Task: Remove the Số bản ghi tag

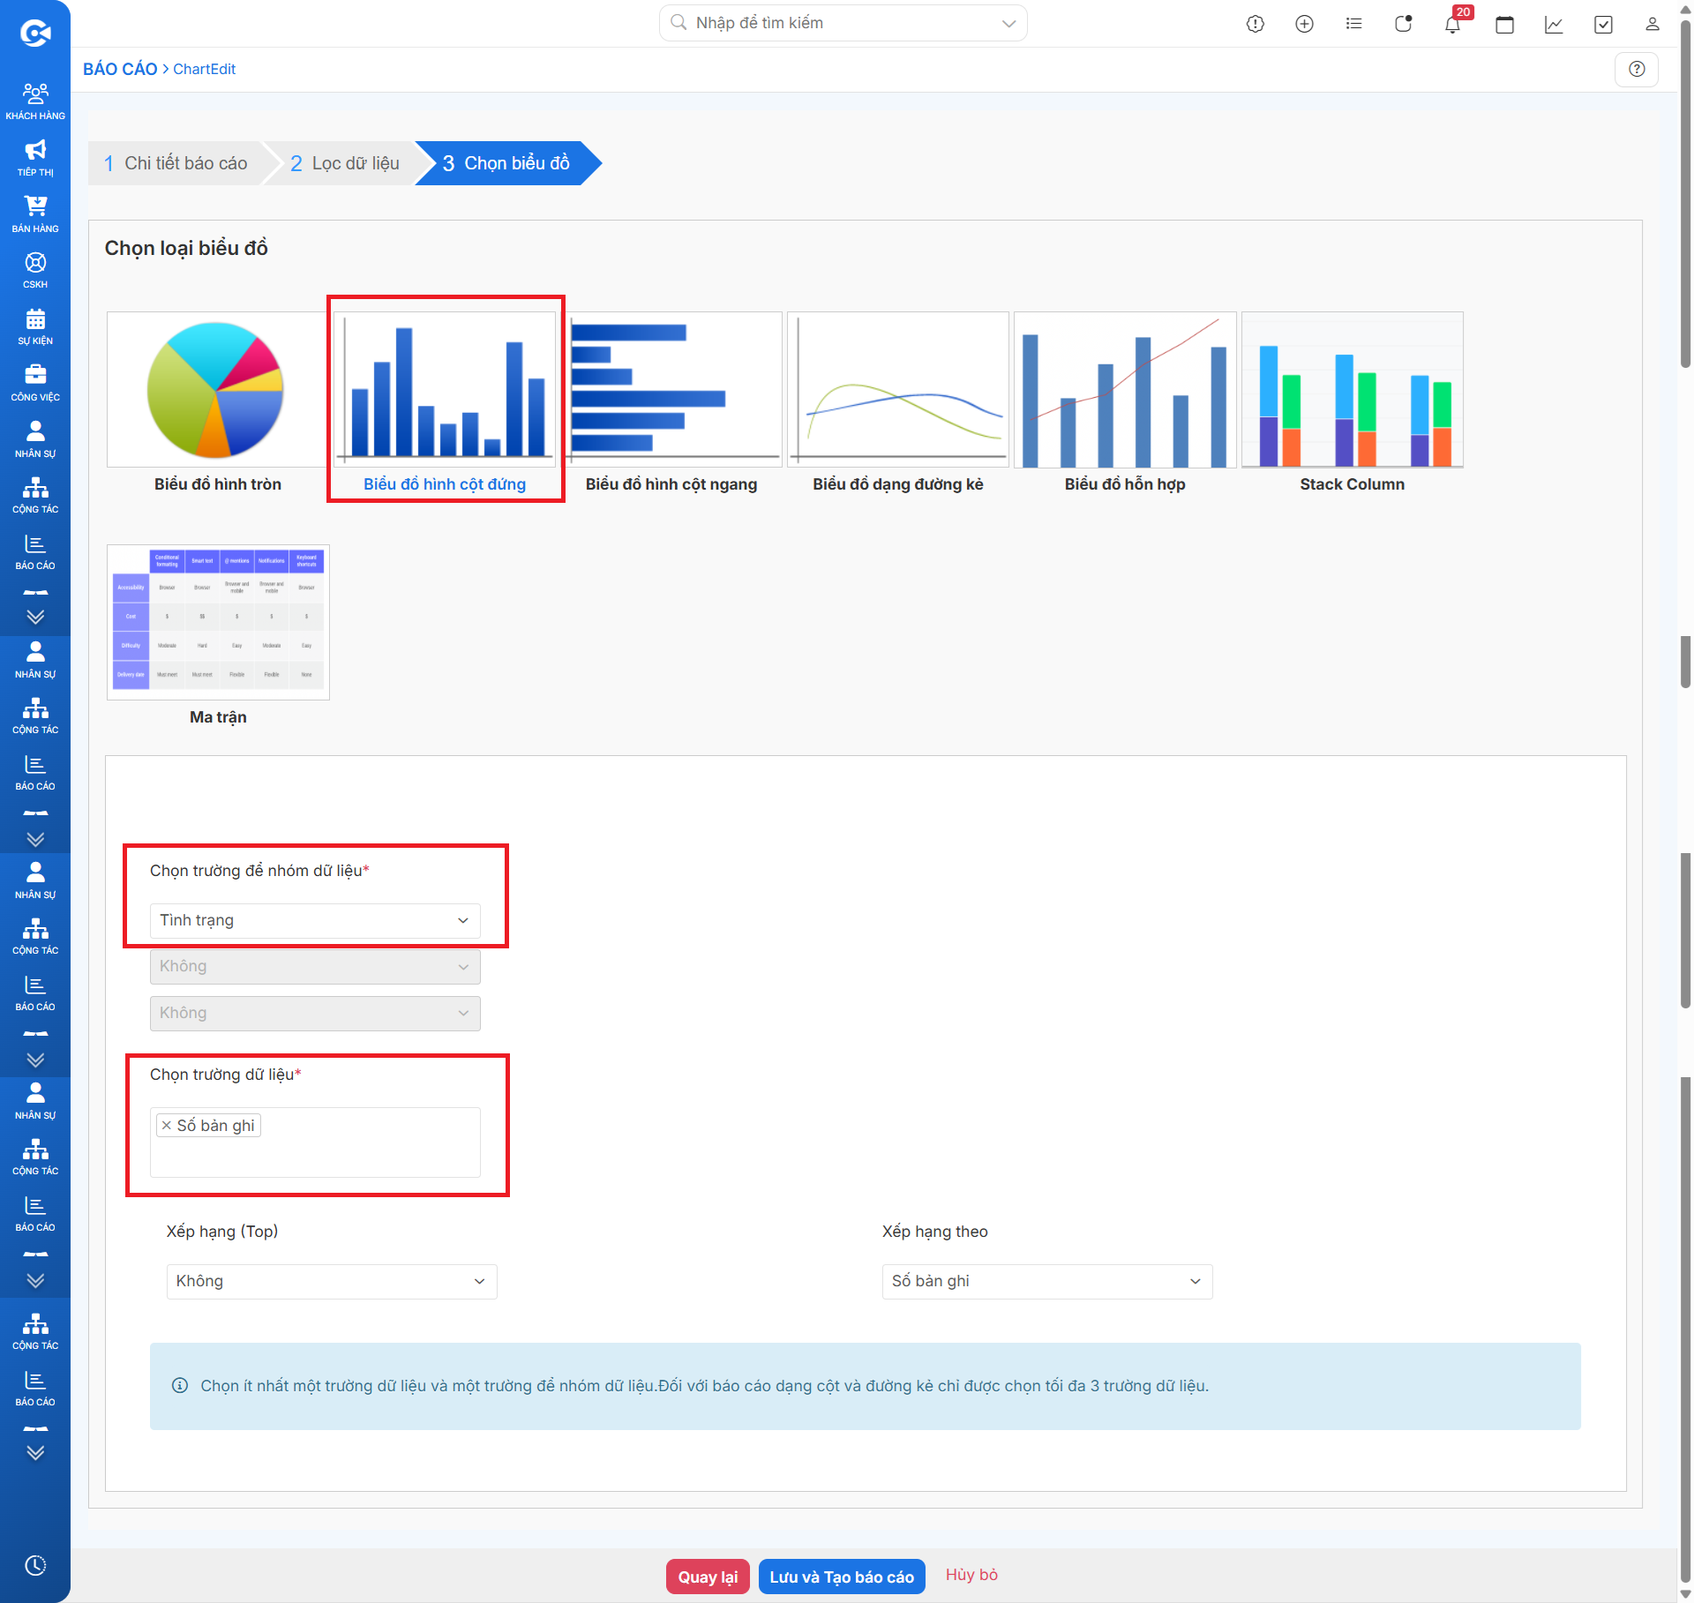Action: 166,1125
